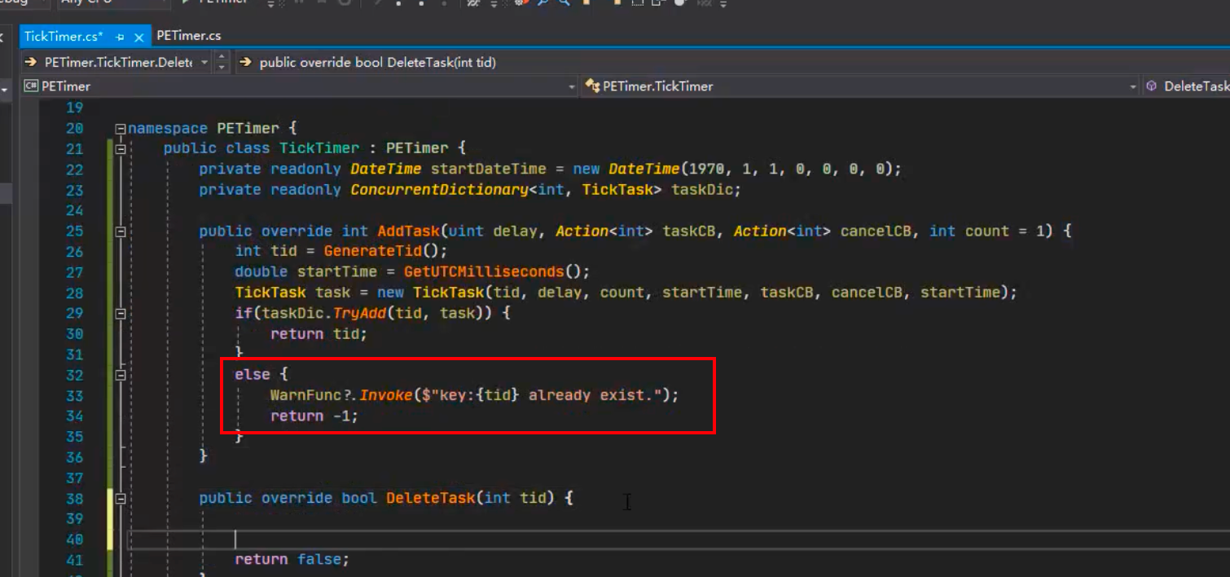Image resolution: width=1230 pixels, height=577 pixels.
Task: Click line number 22 in the gutter
Action: 74,170
